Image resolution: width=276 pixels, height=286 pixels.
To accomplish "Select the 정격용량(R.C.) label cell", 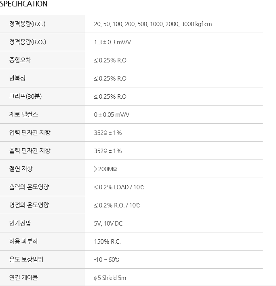I will 42,24.
